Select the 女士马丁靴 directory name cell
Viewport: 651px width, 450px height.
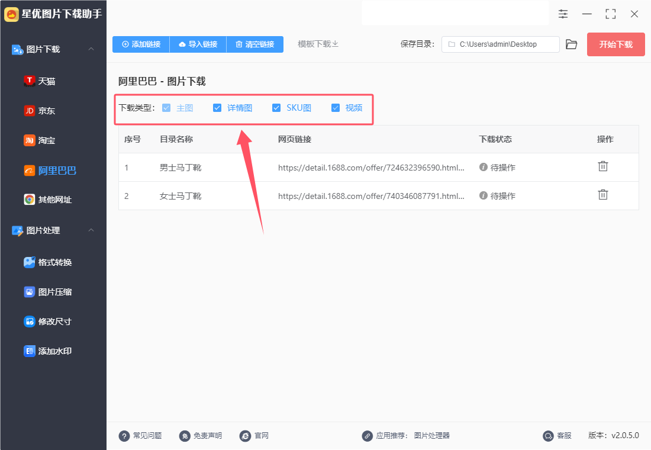click(181, 196)
